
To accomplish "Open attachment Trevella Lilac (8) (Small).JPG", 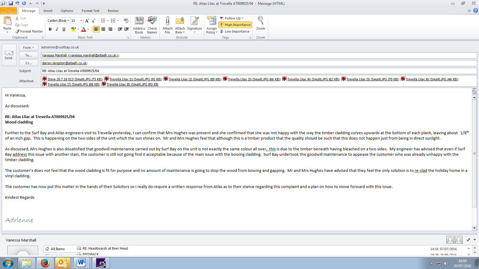I will (130, 84).
